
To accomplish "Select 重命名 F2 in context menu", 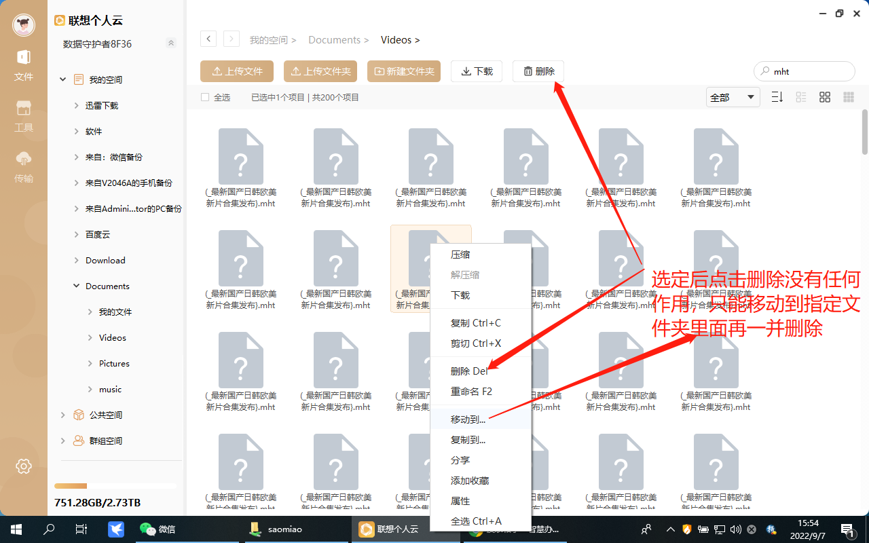I will [x=481, y=392].
